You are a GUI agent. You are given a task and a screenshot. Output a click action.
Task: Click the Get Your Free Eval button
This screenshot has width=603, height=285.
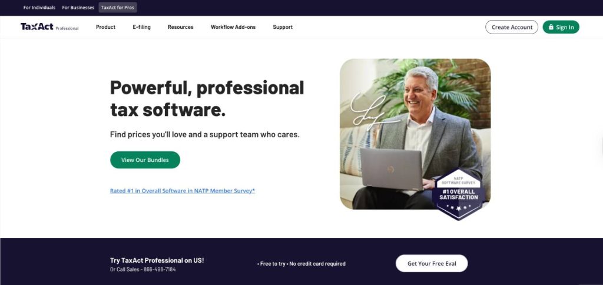coord(432,263)
